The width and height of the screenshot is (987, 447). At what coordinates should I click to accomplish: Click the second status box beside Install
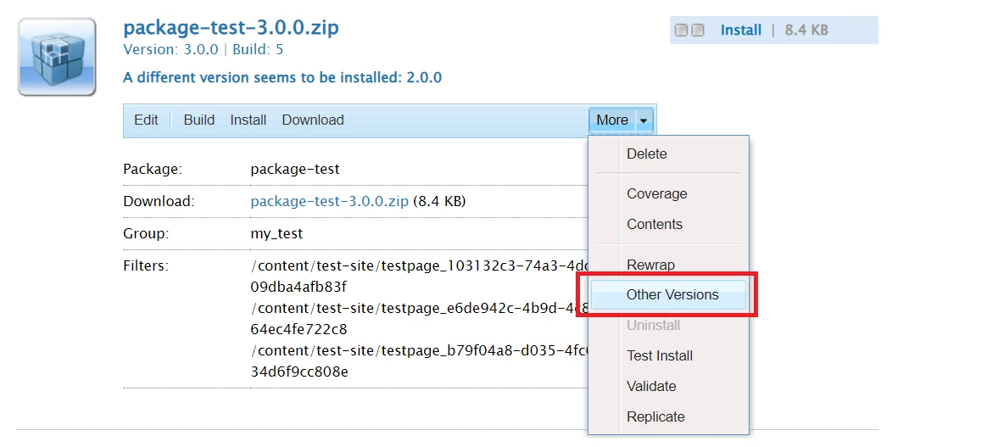[698, 31]
